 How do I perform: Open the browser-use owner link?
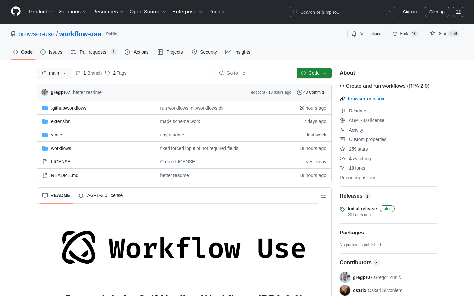pyautogui.click(x=37, y=34)
